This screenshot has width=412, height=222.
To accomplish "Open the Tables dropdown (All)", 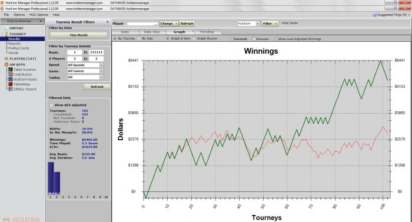I will (x=101, y=77).
